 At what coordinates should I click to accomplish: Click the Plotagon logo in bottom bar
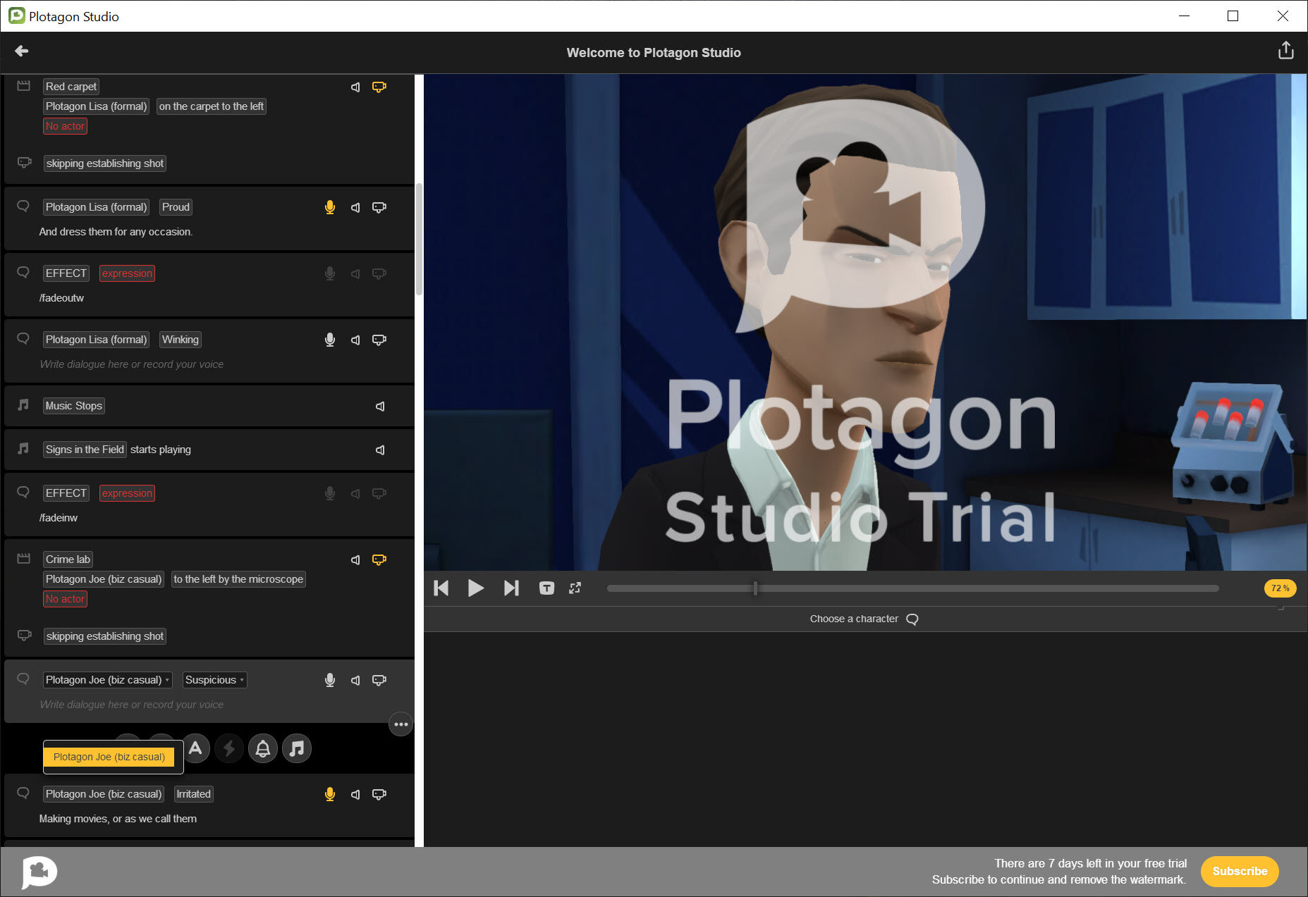(x=39, y=872)
